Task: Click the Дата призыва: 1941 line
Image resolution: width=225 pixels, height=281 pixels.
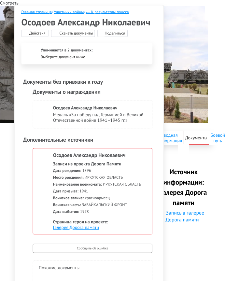Action: pyautogui.click(x=70, y=191)
